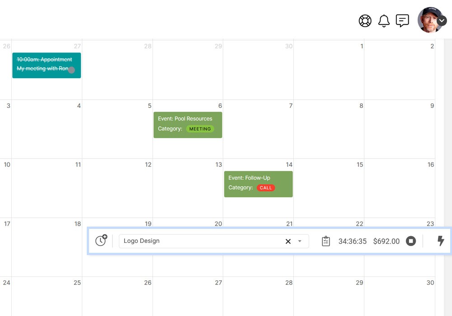452x316 pixels.
Task: Stop the running timer
Action: pyautogui.click(x=410, y=241)
